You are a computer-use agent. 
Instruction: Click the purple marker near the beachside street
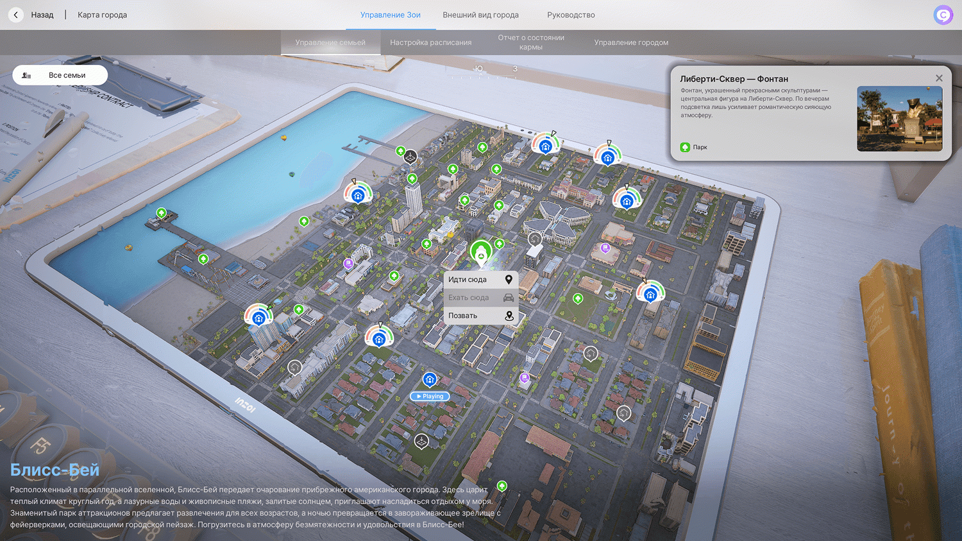[348, 263]
